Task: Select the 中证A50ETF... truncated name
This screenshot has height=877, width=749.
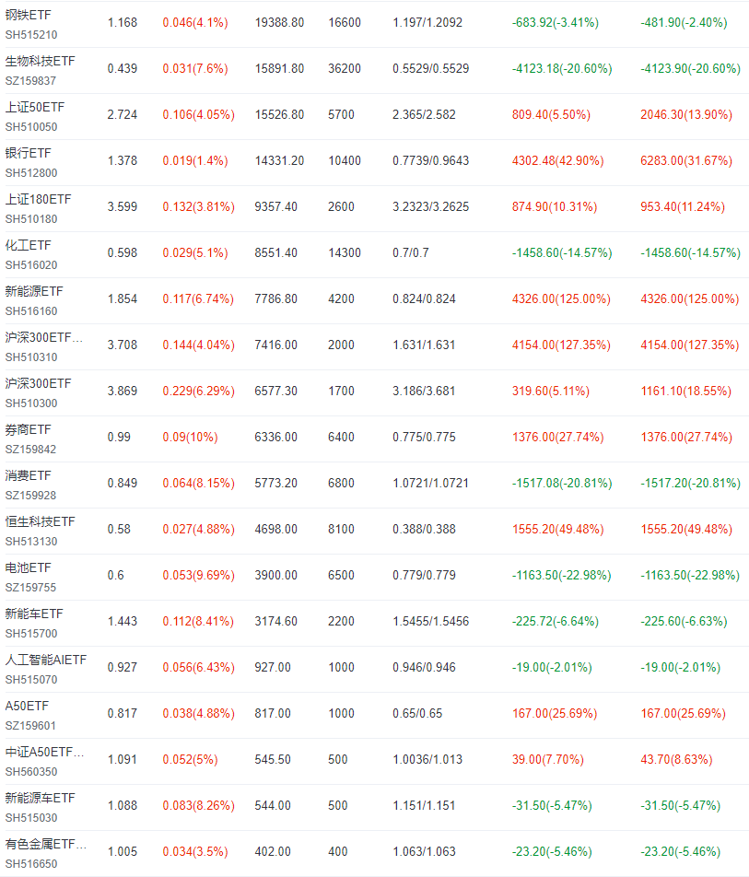Action: [x=45, y=752]
